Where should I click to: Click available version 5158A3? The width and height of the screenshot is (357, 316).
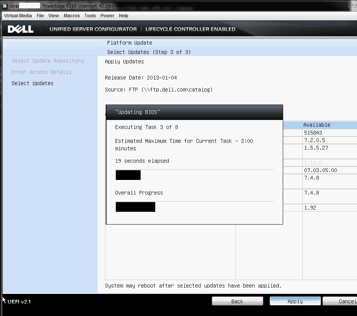[313, 133]
